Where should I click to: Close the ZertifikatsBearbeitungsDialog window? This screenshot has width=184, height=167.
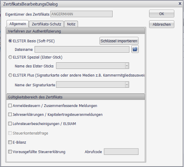pos(180,4)
